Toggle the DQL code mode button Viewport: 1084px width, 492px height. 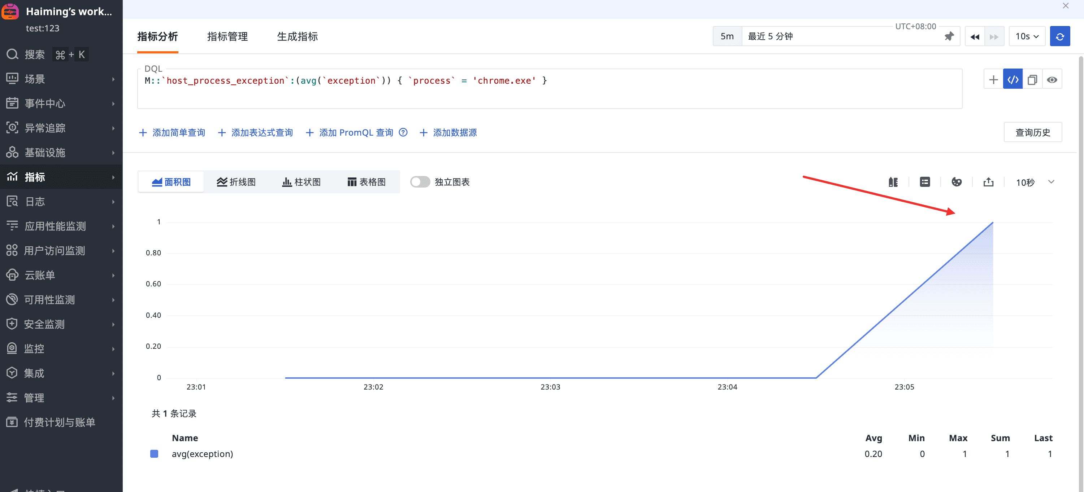click(1013, 80)
